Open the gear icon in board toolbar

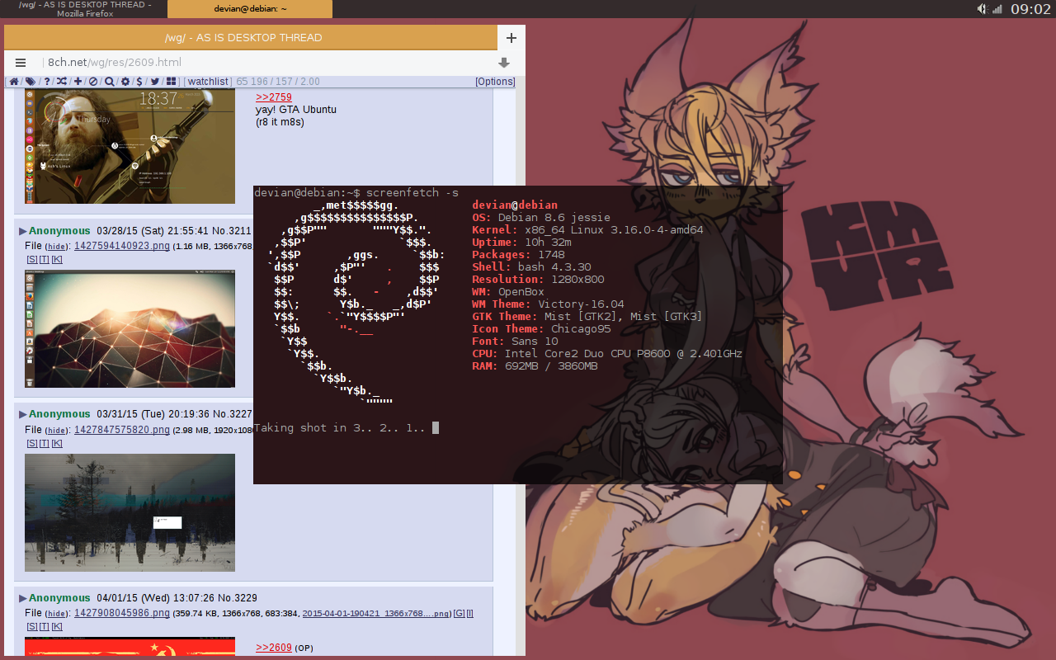(x=125, y=82)
